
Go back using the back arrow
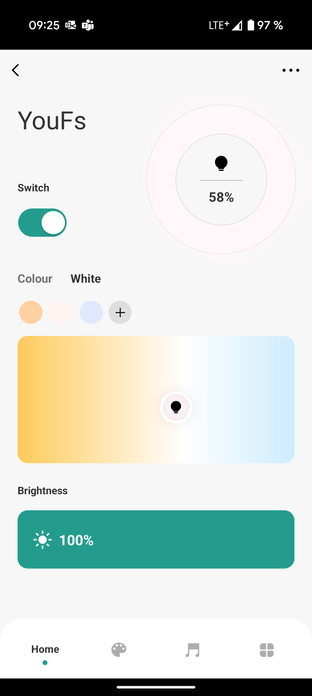coord(16,70)
